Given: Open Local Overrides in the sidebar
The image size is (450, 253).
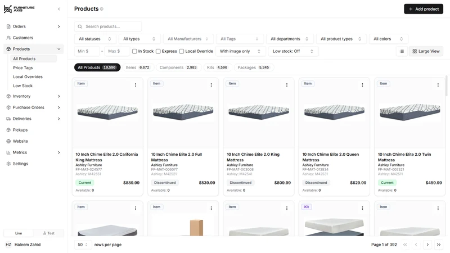Looking at the screenshot, I should 28,76.
